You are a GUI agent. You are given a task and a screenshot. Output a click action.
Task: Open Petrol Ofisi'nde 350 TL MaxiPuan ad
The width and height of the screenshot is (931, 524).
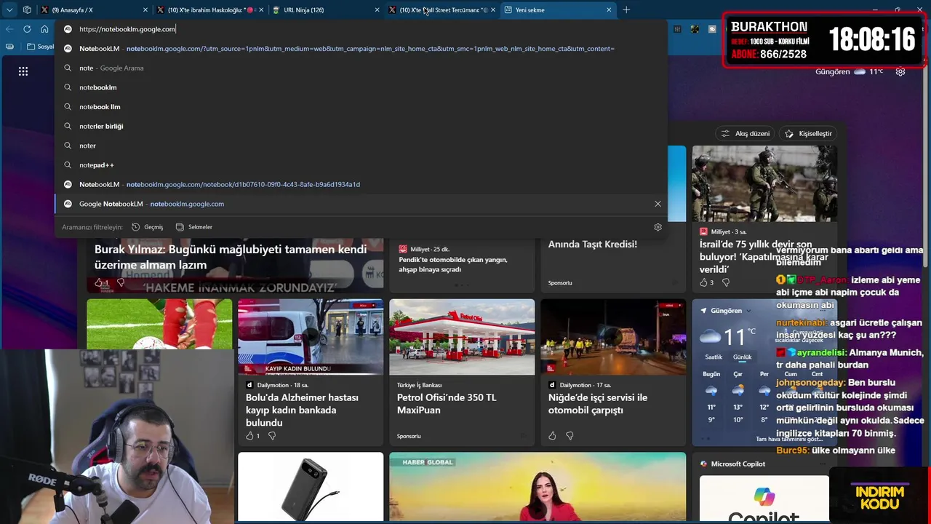(447, 404)
